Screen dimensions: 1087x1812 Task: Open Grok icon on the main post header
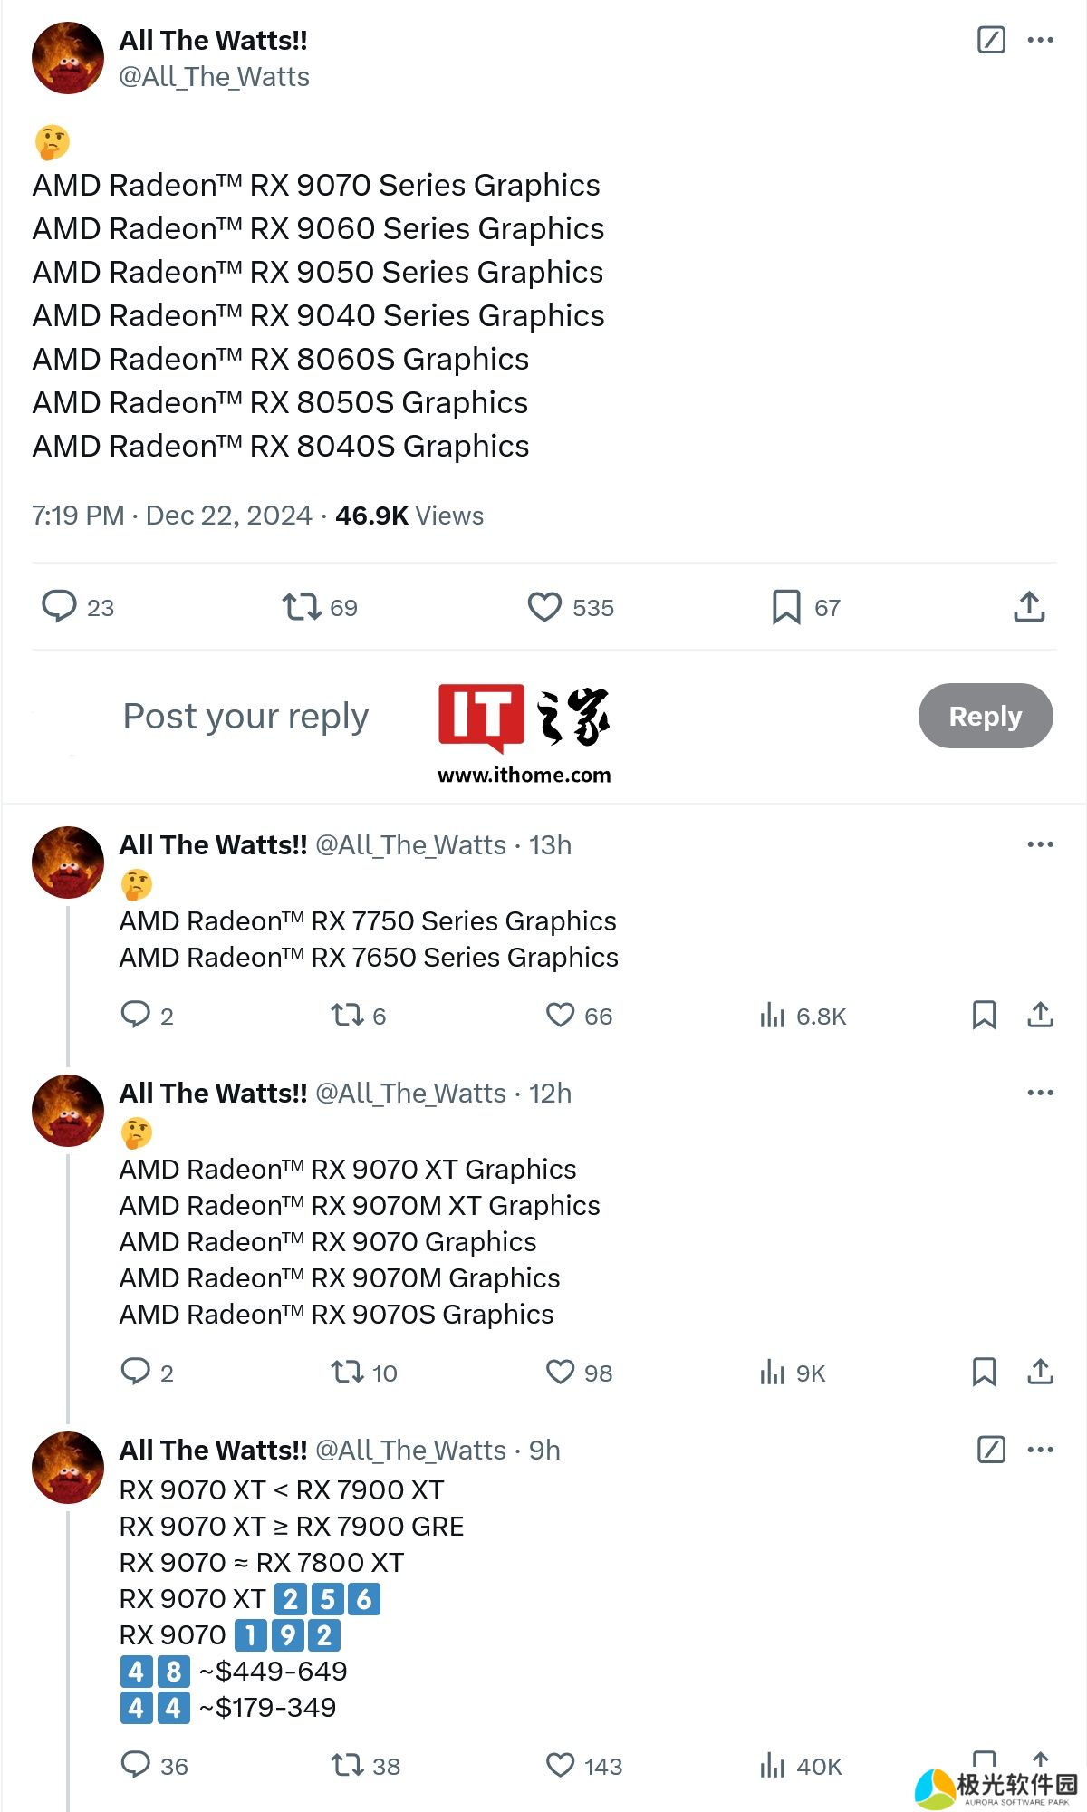pos(991,40)
